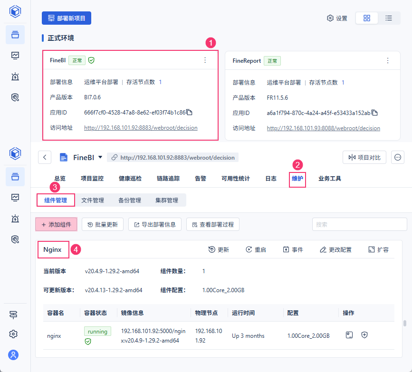Screen dimensions: 412x372
Task: Click the green shield under running status
Action: [x=88, y=342]
